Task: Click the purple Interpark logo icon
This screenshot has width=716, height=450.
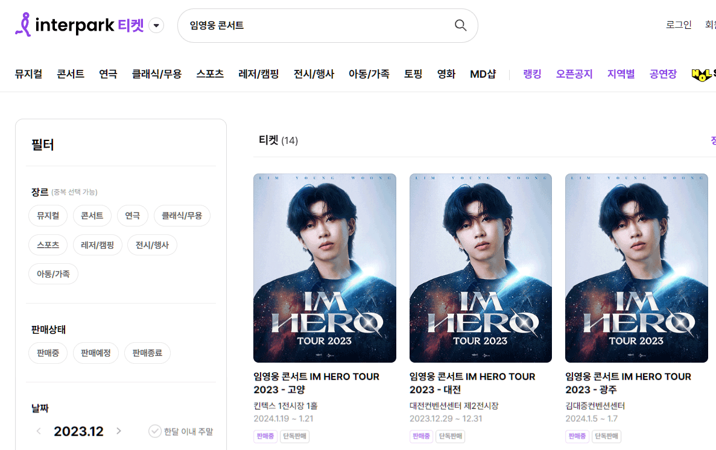Action: coord(23,25)
